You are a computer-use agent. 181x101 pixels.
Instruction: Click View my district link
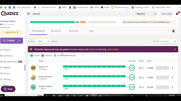(8, 24)
